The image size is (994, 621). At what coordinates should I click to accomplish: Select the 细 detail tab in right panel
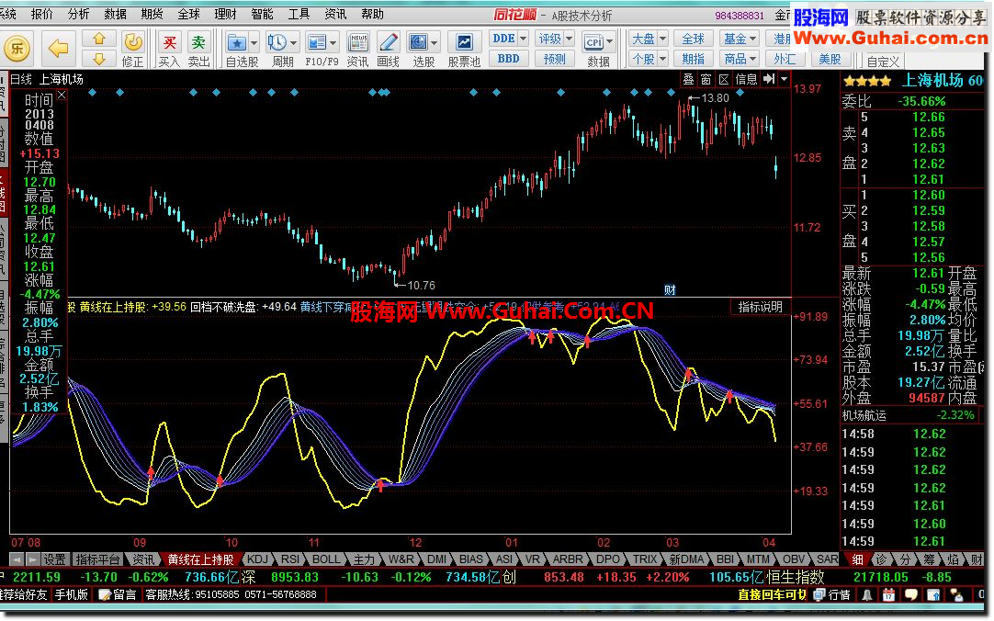(857, 559)
